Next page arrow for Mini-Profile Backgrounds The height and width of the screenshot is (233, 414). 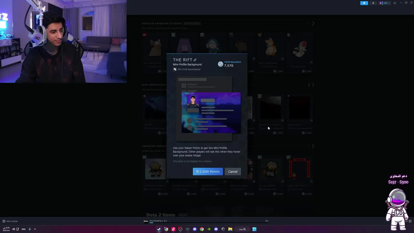(x=313, y=85)
